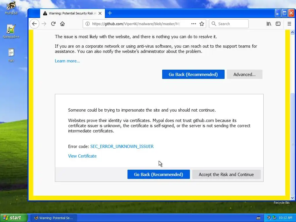The image size is (296, 222).
Task: Bookmark this page with the star icon
Action: click(202, 24)
